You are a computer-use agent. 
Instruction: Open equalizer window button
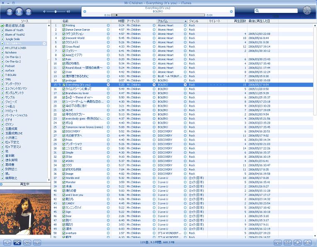288,242
